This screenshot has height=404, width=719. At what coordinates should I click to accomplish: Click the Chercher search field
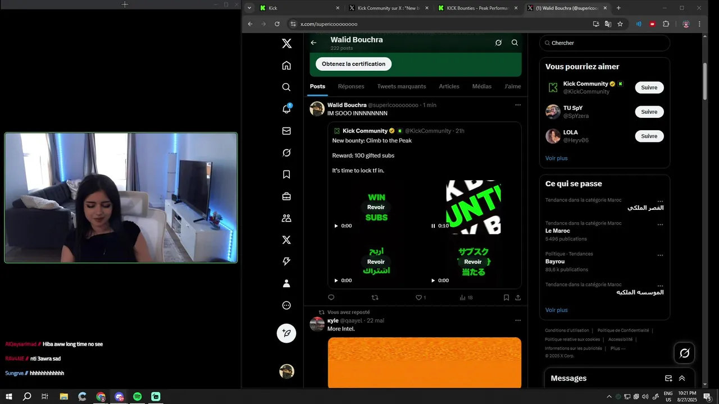pyautogui.click(x=604, y=43)
